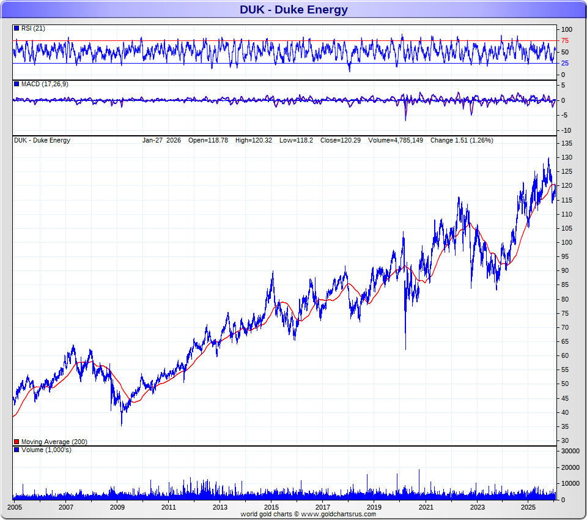The height and width of the screenshot is (520, 587).
Task: Click the 2009 x-axis year label
Action: 117,507
